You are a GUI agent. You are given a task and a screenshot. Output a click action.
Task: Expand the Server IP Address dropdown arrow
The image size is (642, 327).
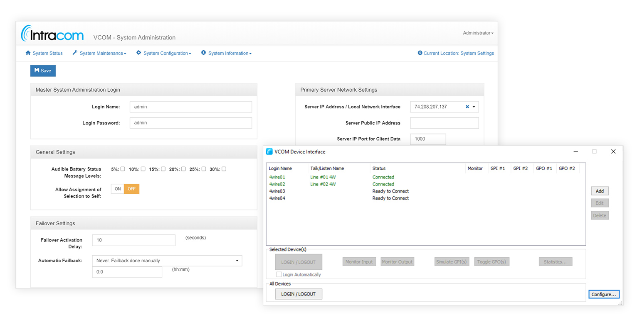coord(474,107)
